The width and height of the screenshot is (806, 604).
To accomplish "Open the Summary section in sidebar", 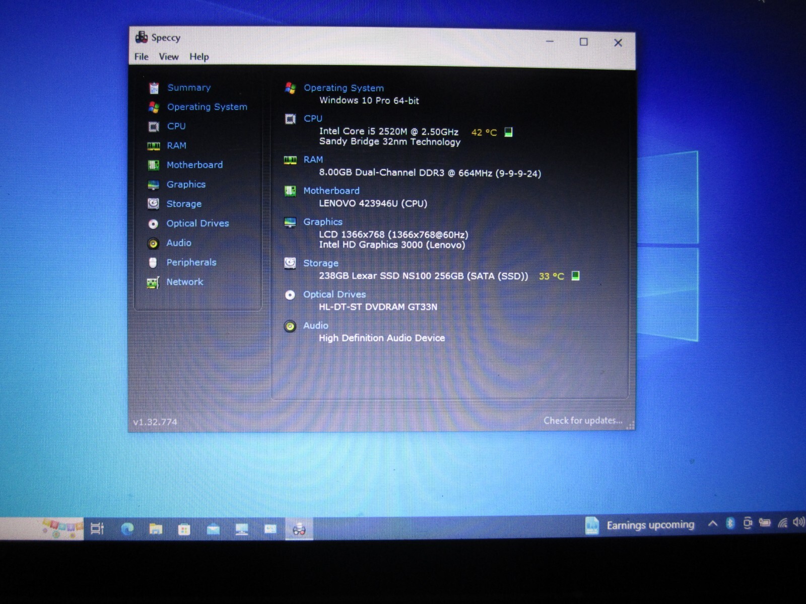I will [189, 88].
